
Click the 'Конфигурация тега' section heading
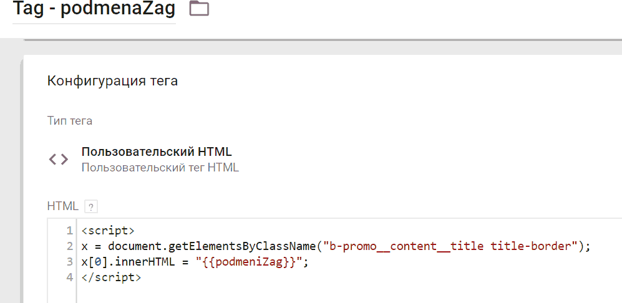tap(113, 81)
